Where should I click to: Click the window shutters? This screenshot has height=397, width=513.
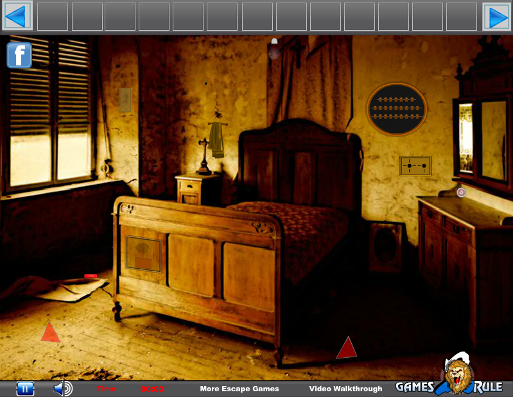(x=49, y=86)
